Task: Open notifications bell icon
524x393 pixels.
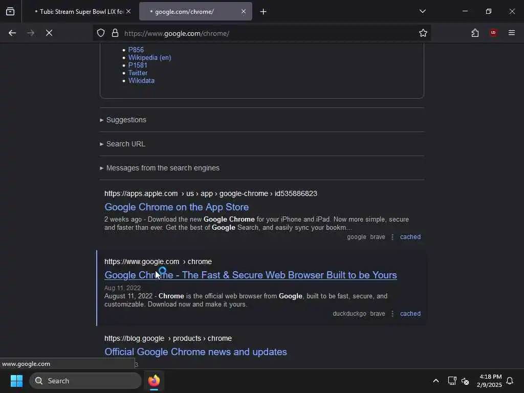Action: pyautogui.click(x=510, y=381)
